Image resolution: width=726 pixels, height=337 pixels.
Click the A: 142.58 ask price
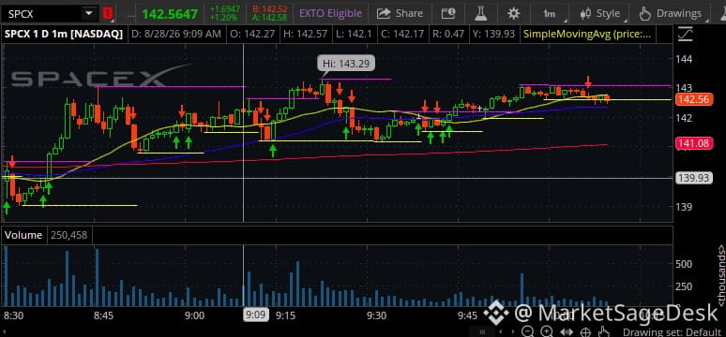coord(270,18)
